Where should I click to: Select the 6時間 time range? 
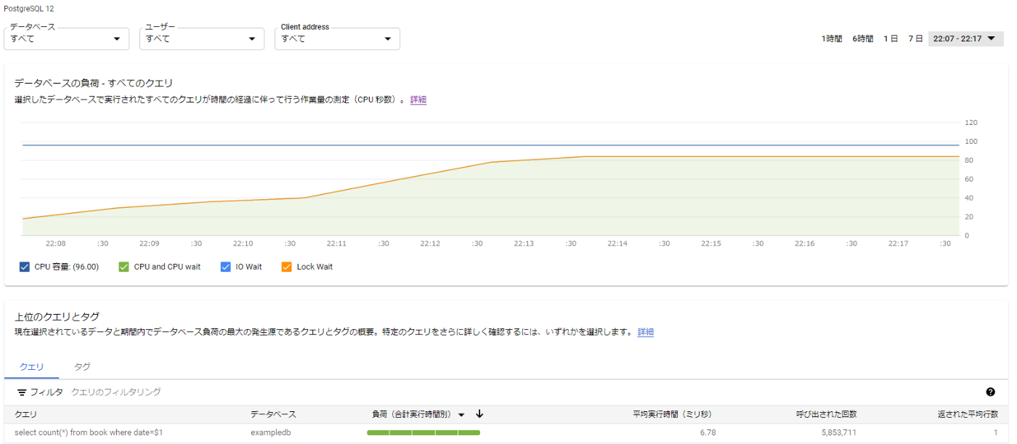[x=863, y=39]
